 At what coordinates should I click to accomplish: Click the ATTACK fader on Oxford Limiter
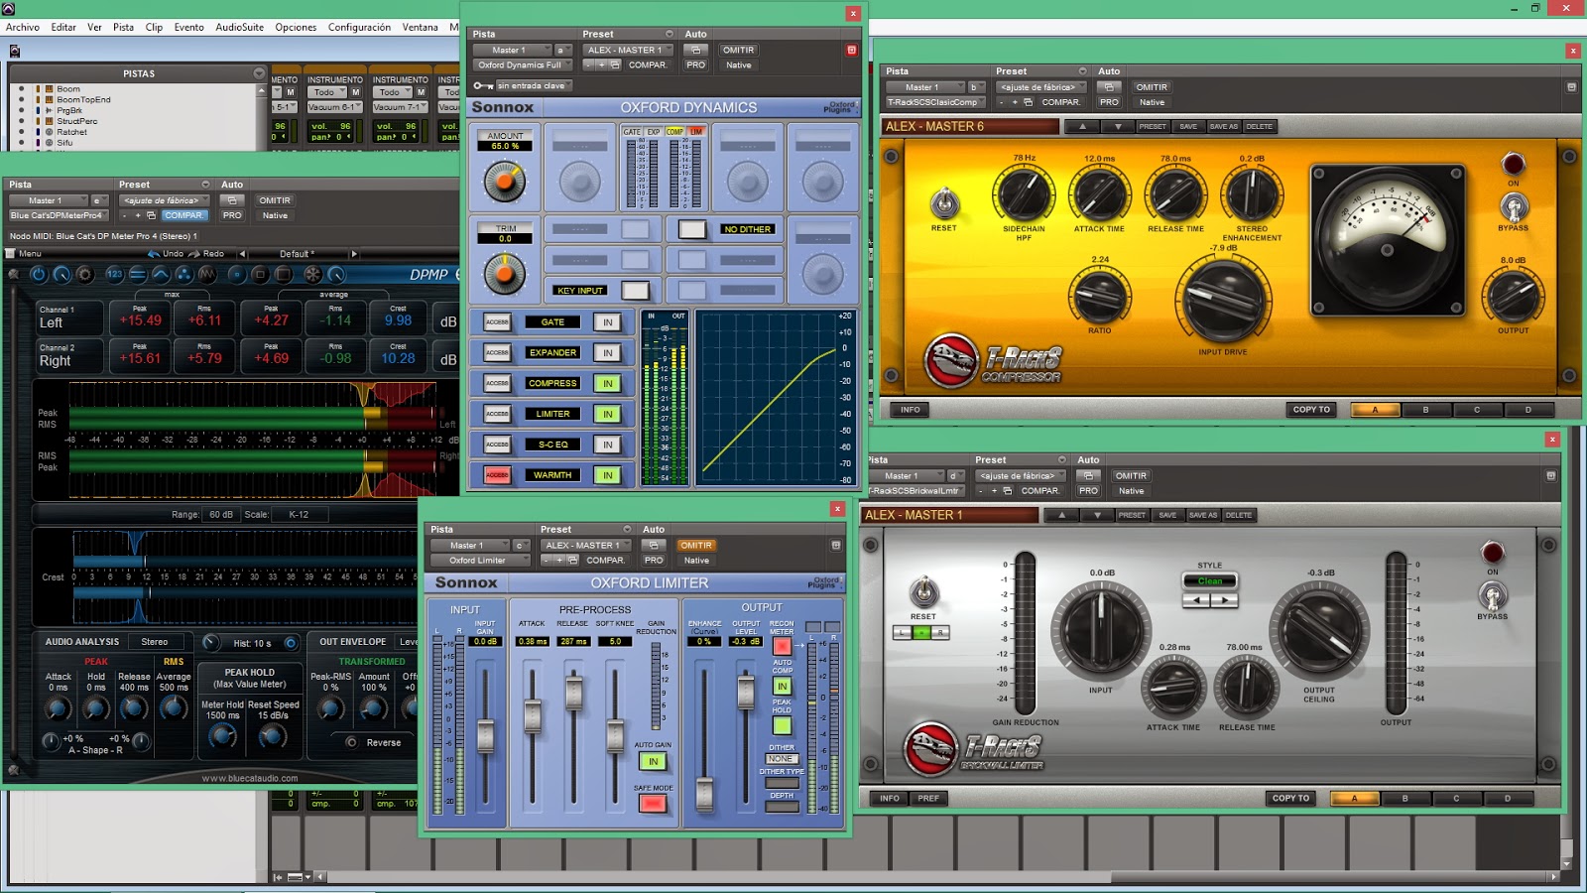click(533, 715)
